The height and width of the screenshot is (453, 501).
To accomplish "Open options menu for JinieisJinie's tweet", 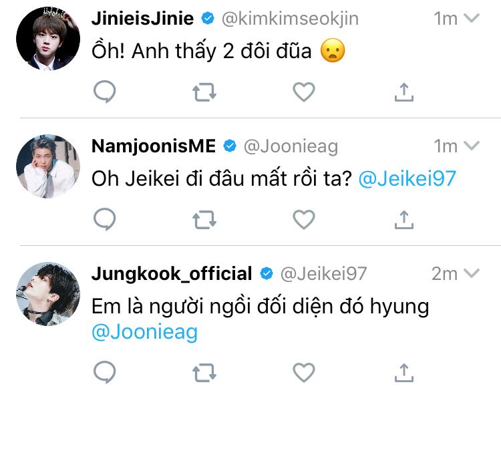I will point(472,18).
